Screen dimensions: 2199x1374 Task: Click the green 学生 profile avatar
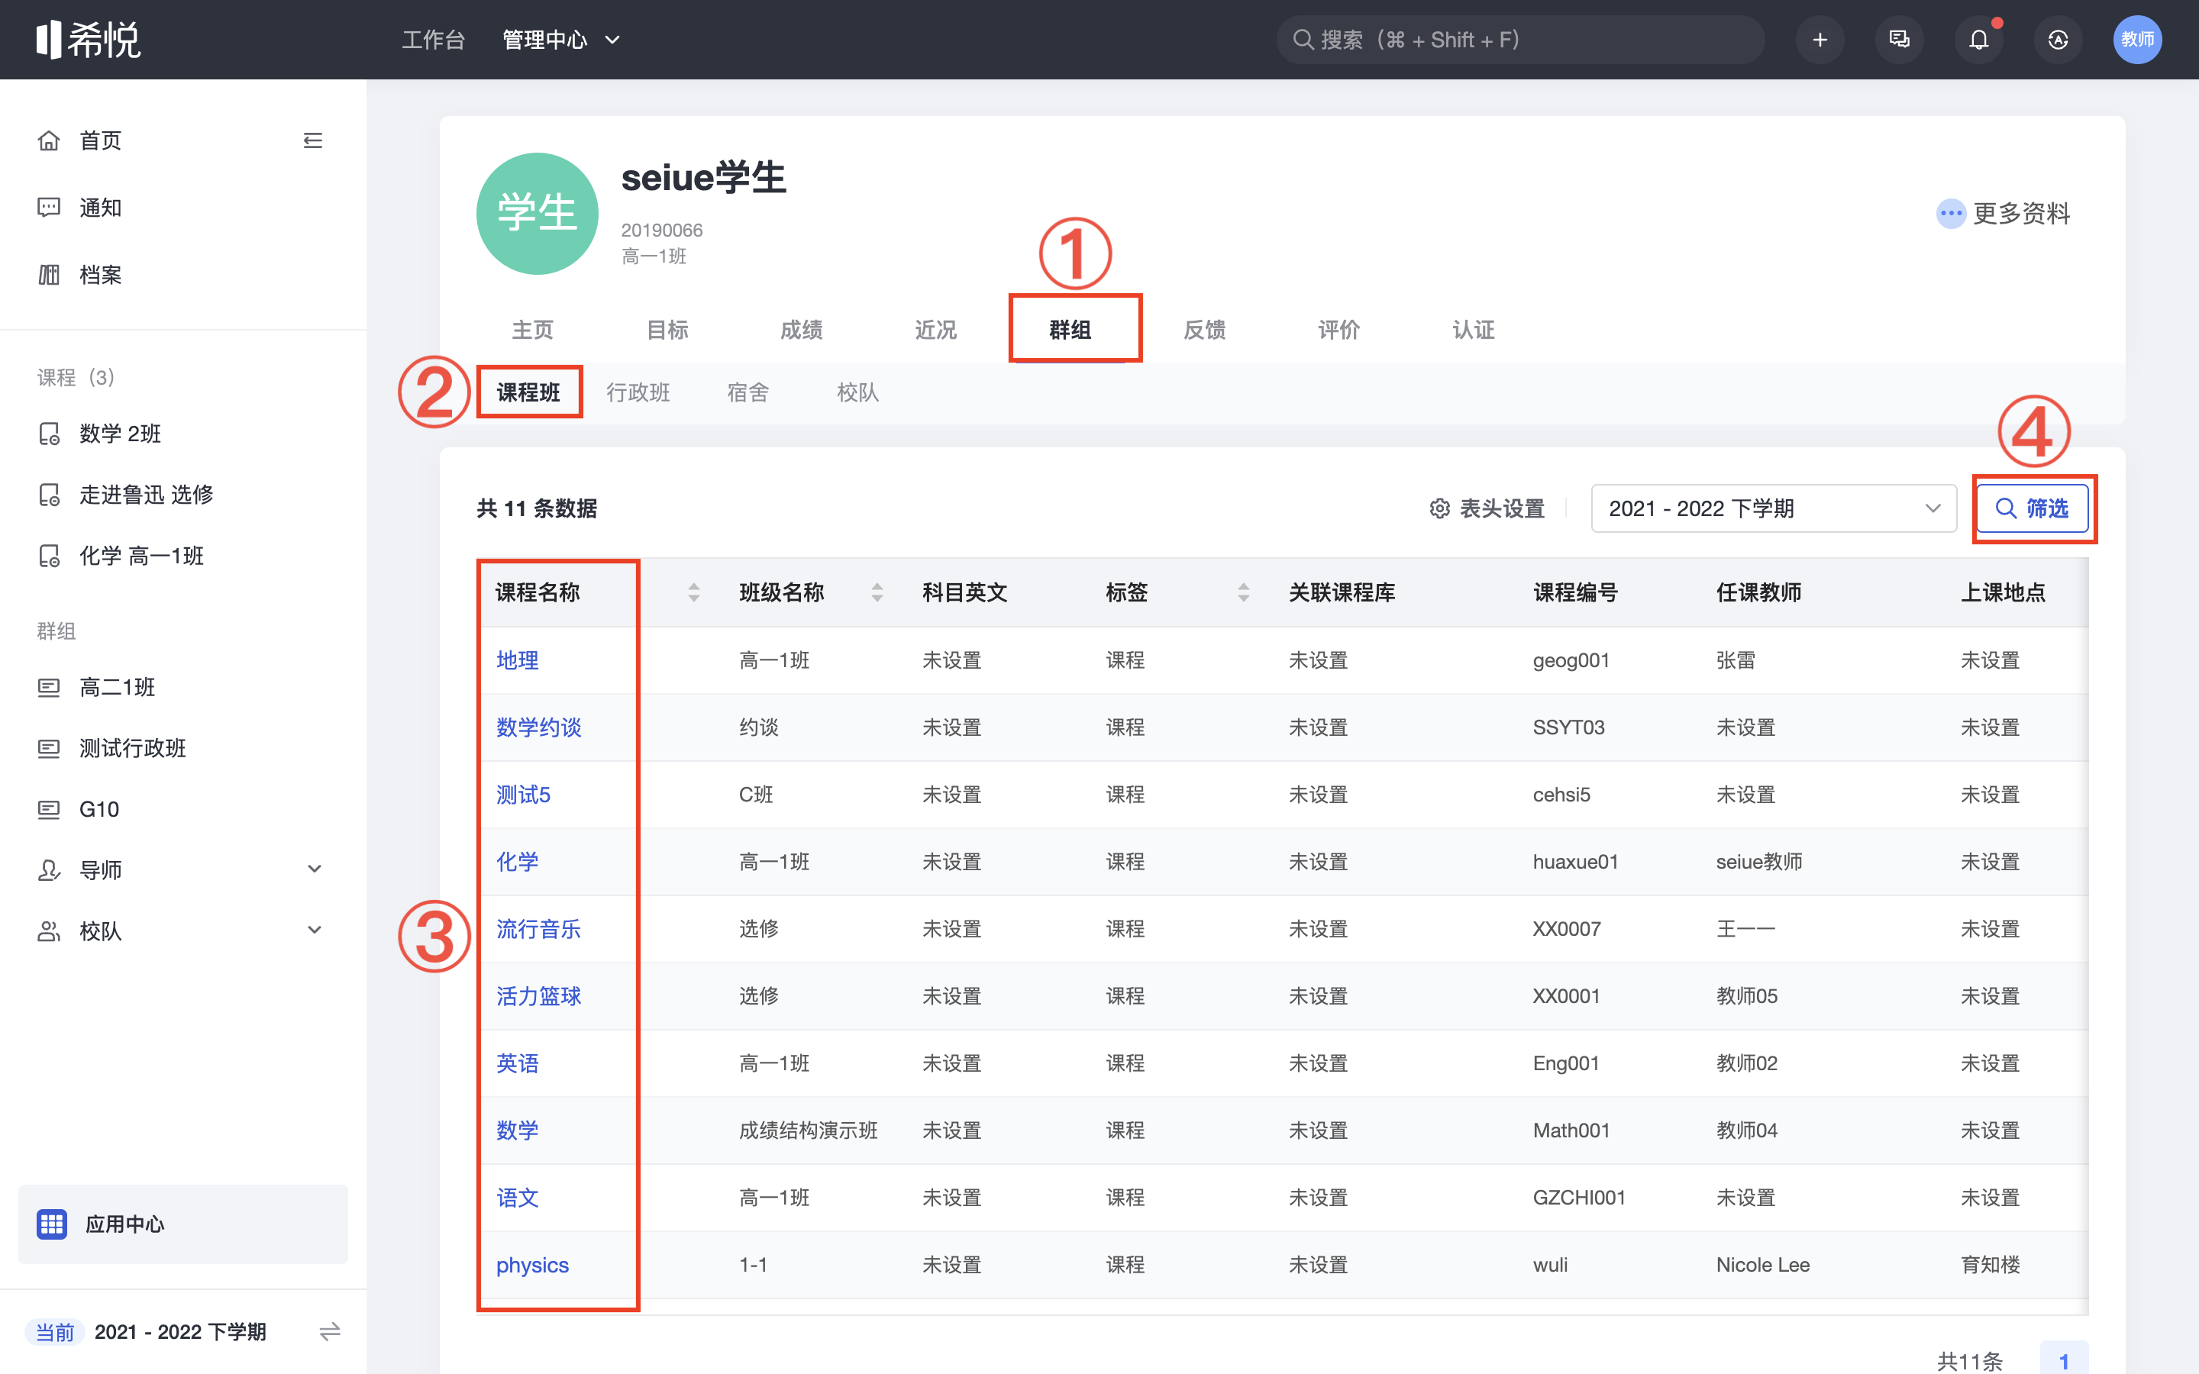click(x=537, y=214)
